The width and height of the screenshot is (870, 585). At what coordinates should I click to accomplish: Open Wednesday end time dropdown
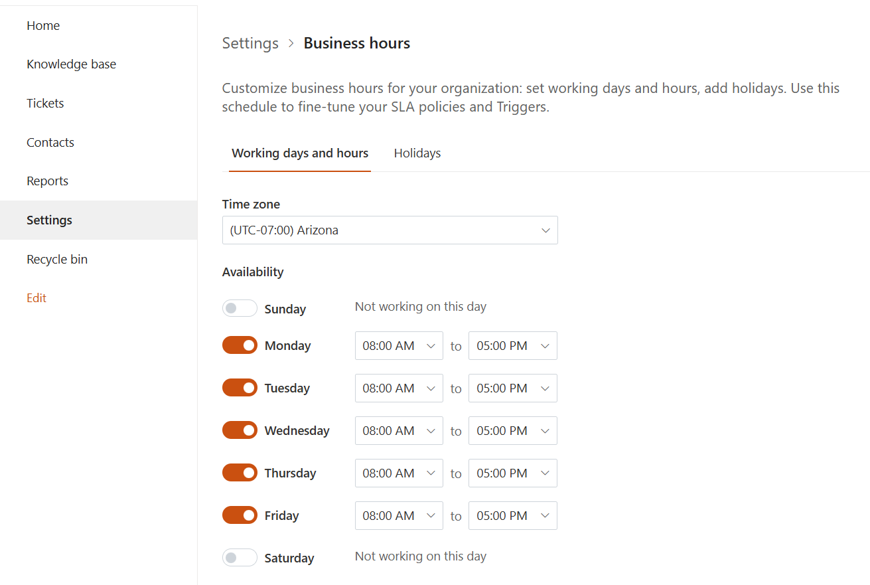[x=512, y=431]
